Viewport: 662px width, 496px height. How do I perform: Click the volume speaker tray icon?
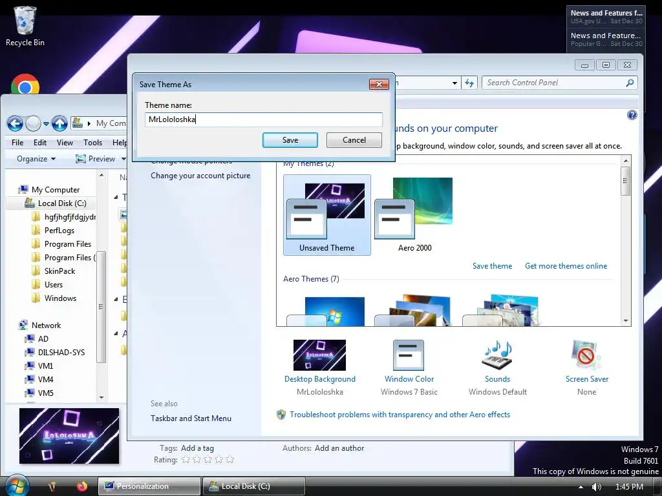596,487
